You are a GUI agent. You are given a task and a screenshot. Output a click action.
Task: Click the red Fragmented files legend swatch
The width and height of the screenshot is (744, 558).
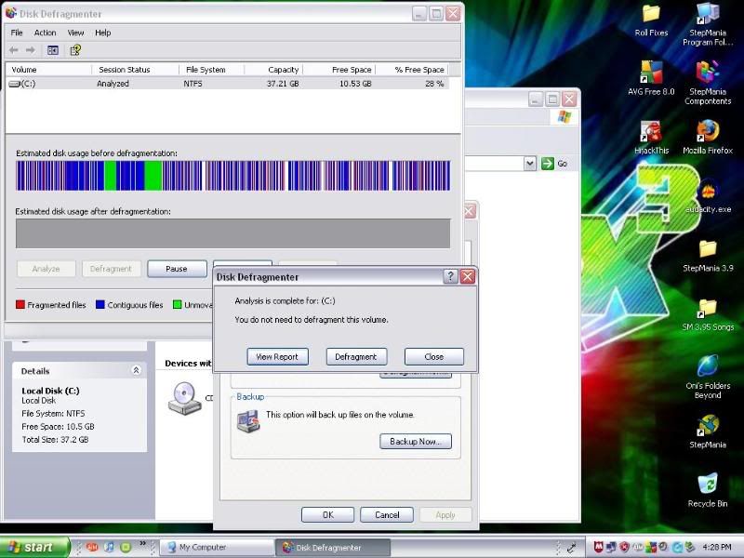[x=20, y=304]
